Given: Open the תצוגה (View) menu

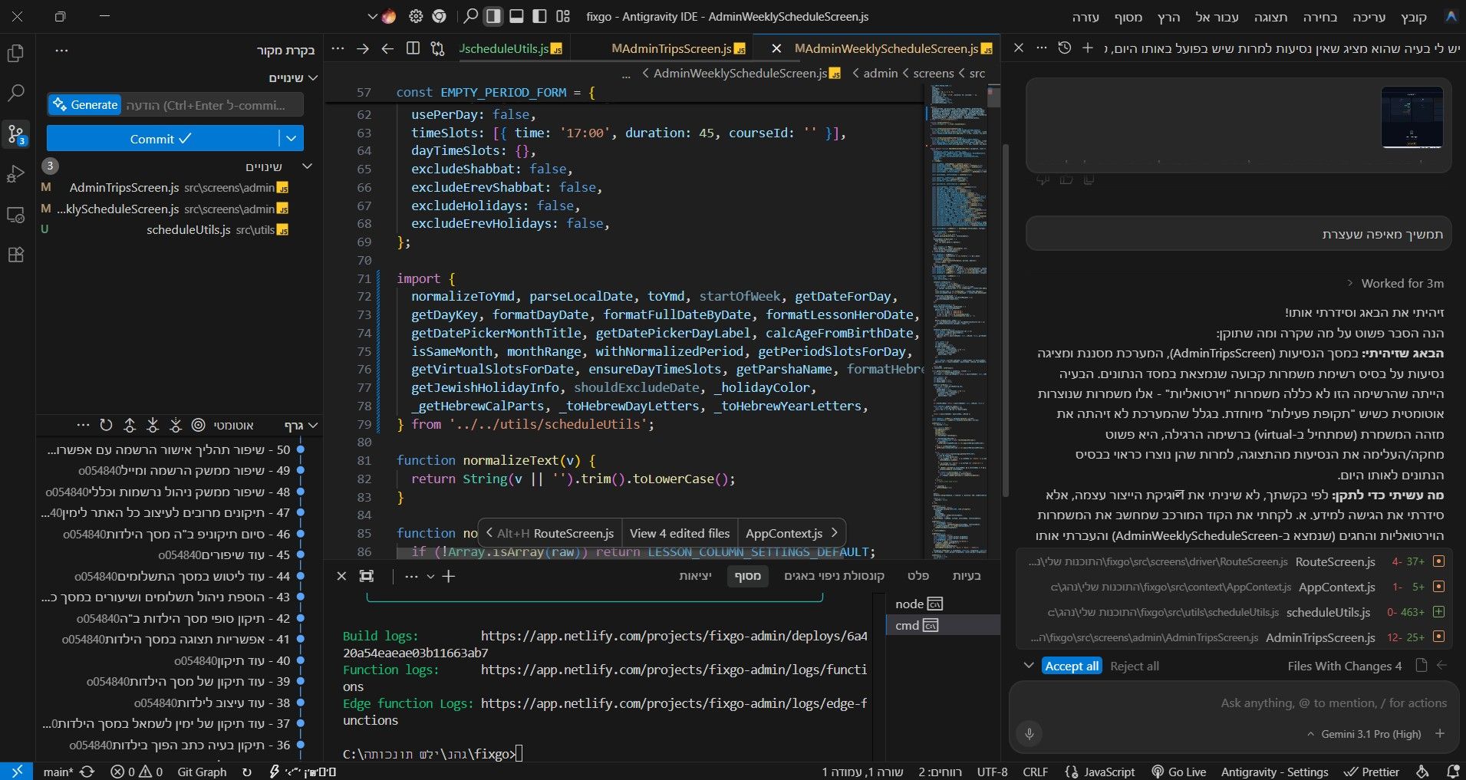Looking at the screenshot, I should point(1270,17).
